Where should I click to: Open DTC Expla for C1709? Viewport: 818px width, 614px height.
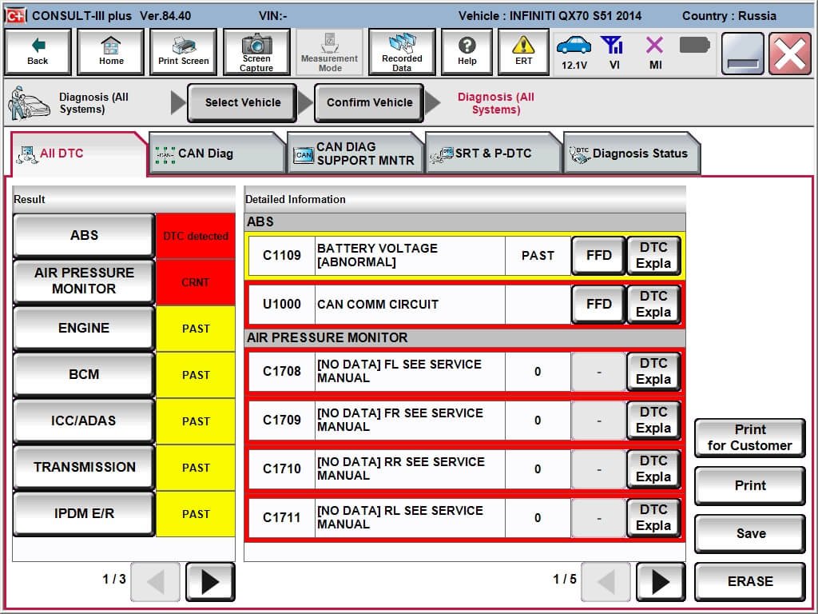(x=653, y=420)
